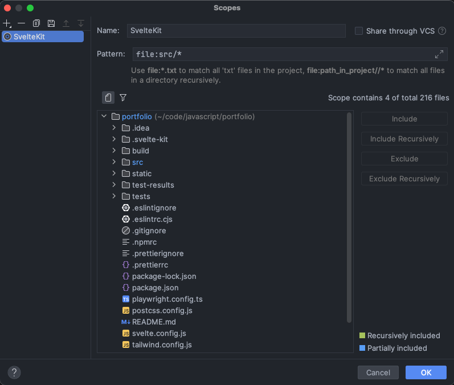Expand the build folder
This screenshot has width=454, height=385.
(x=114, y=151)
